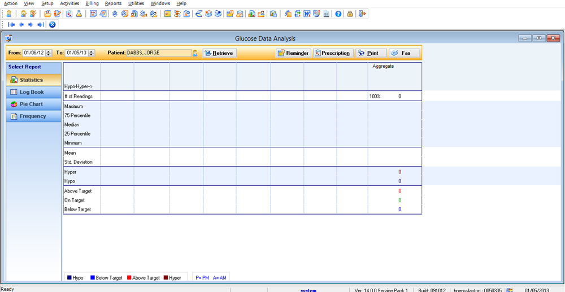Viewport: 565px width, 292px height.
Task: Click the '# of Readings' row label
Action: point(78,96)
